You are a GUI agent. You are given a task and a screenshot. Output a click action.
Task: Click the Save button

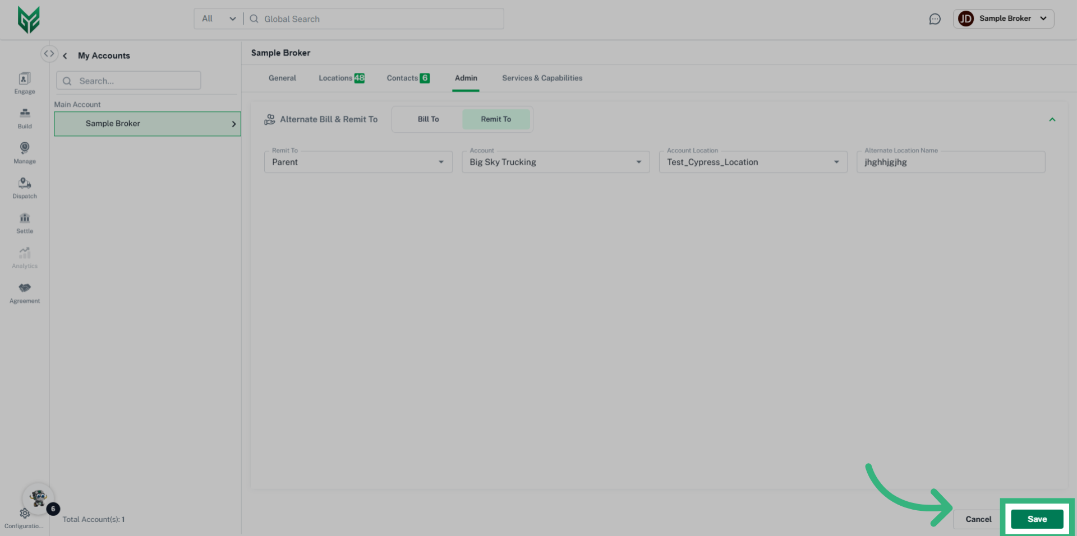(1037, 519)
